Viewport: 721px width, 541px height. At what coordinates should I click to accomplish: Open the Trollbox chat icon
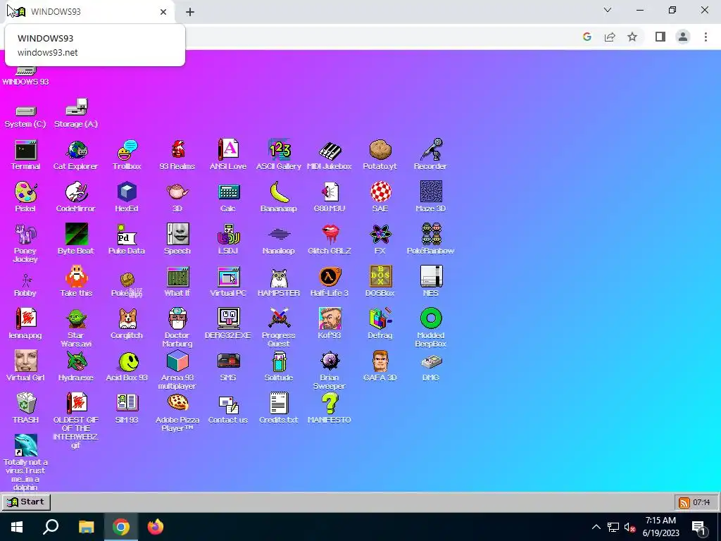point(127,150)
